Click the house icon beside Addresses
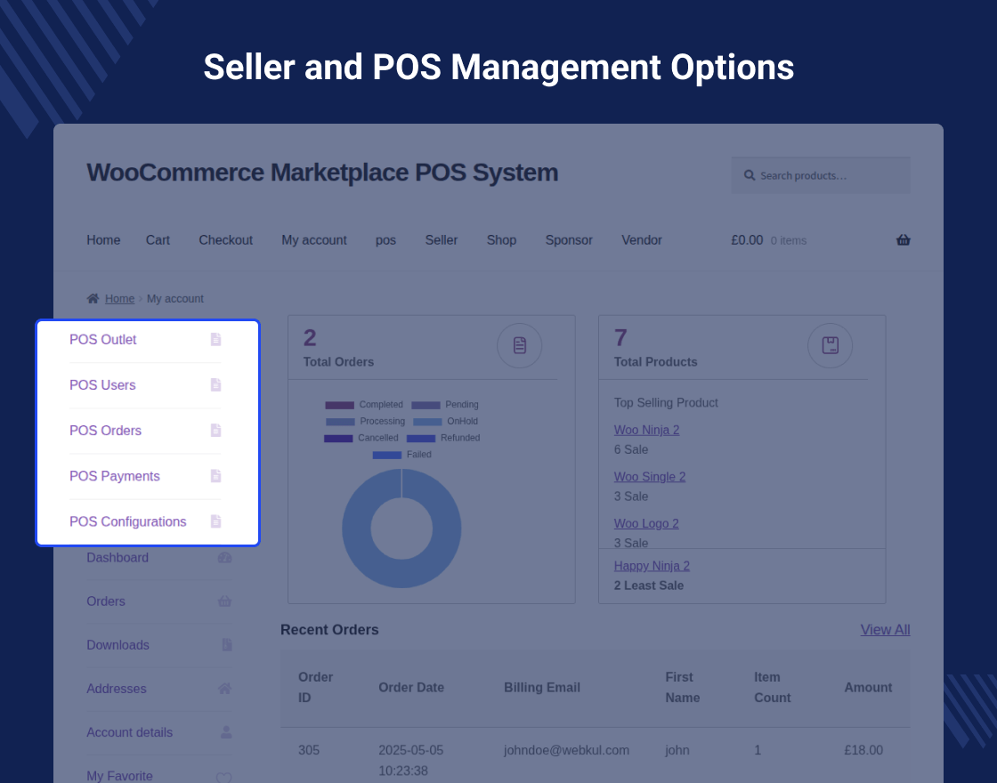This screenshot has height=783, width=997. (224, 689)
